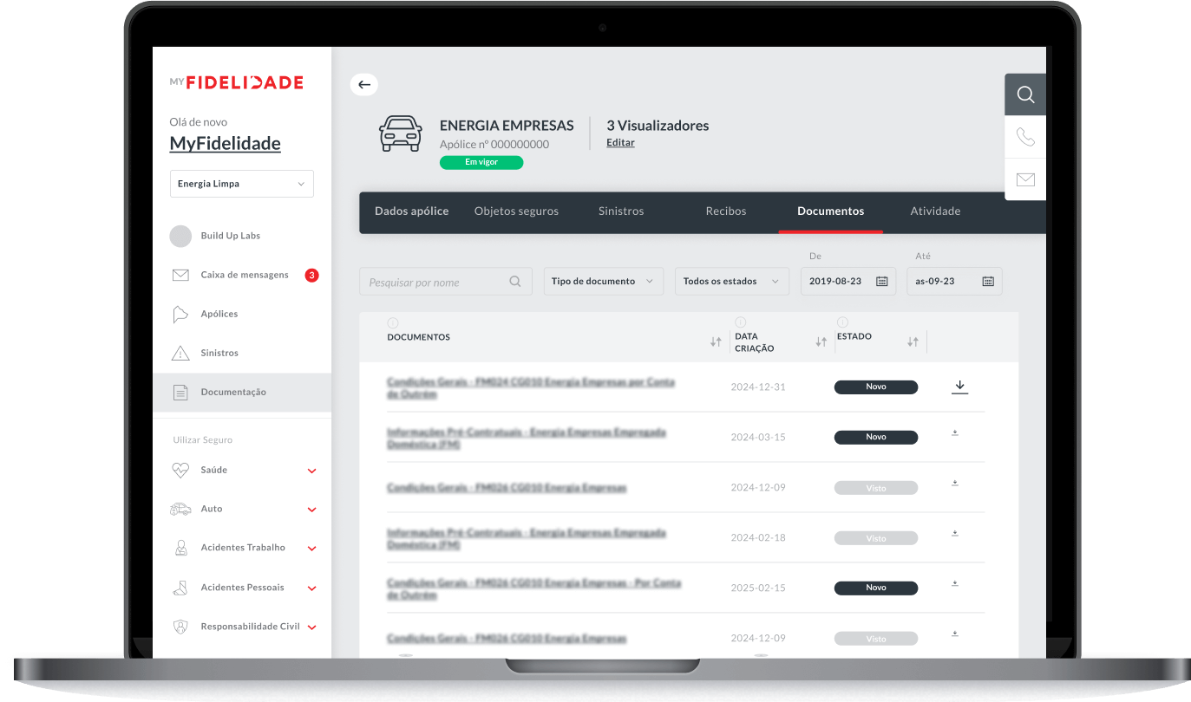Open Tipo de documento dropdown

(603, 281)
